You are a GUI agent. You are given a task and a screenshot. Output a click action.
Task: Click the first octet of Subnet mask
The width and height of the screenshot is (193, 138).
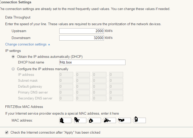pos(66,81)
